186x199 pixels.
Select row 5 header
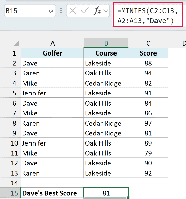[x=11, y=93]
